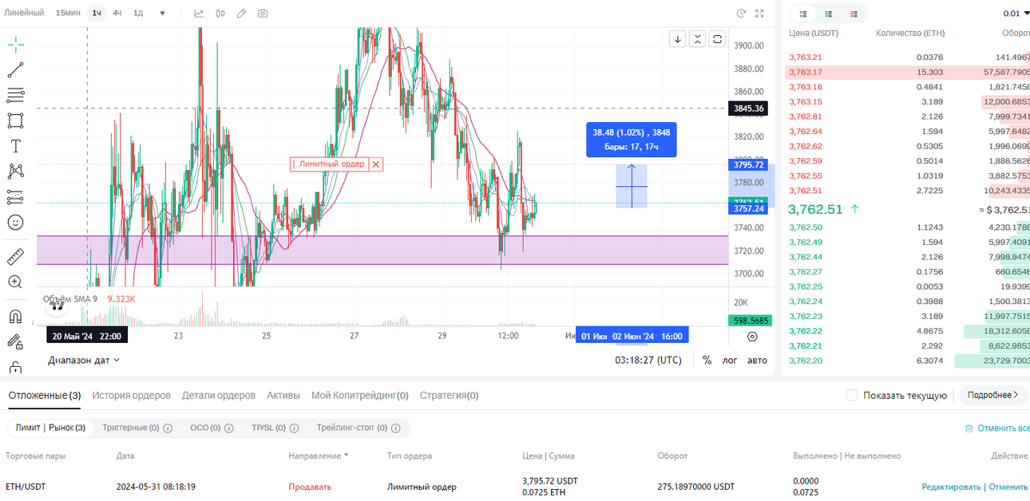Click the Подробнее button

(x=992, y=395)
